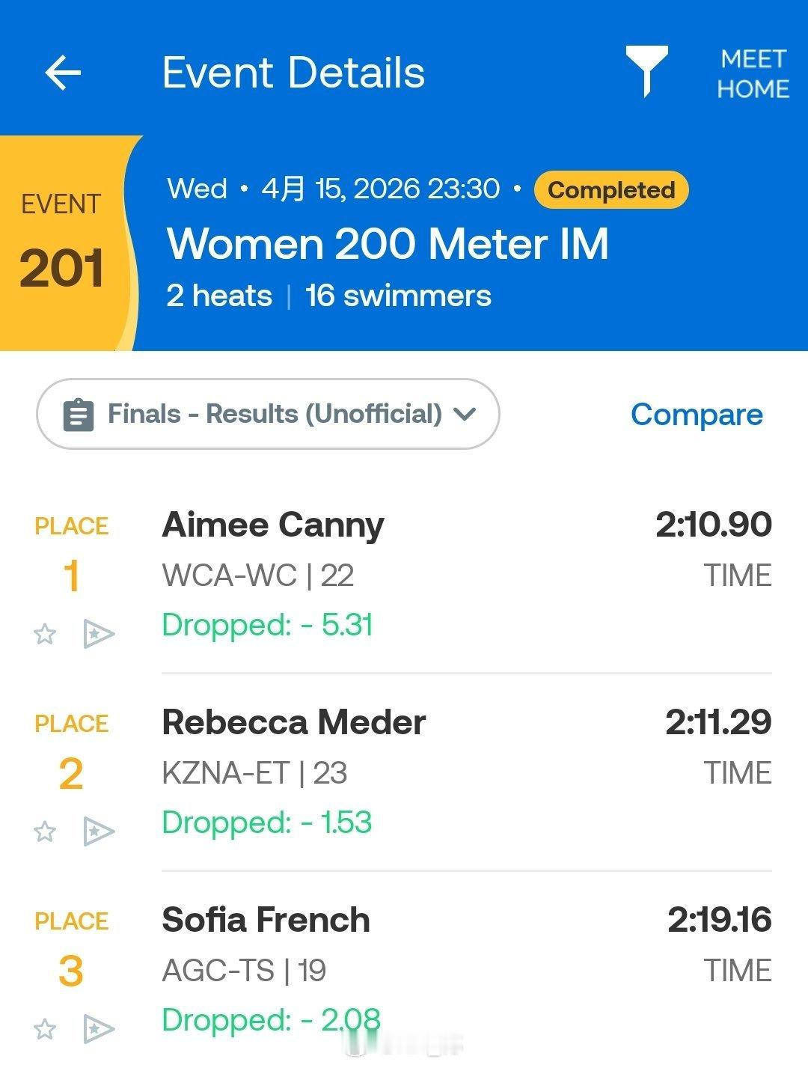Go to MEET HOME
808x1065 pixels.
point(753,73)
